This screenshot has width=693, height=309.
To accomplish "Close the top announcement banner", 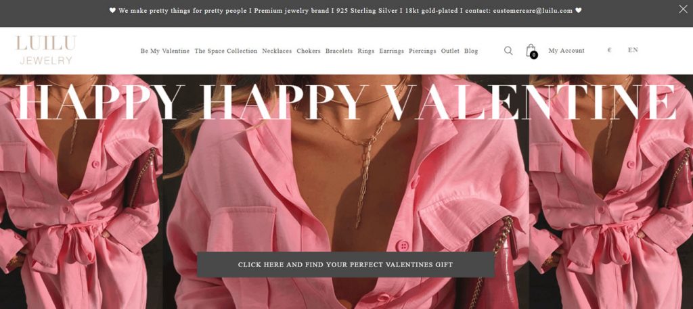I will coord(683,9).
